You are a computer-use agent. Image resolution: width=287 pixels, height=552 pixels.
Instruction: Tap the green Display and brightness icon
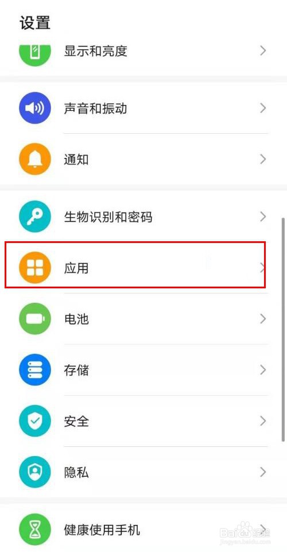pyautogui.click(x=35, y=53)
